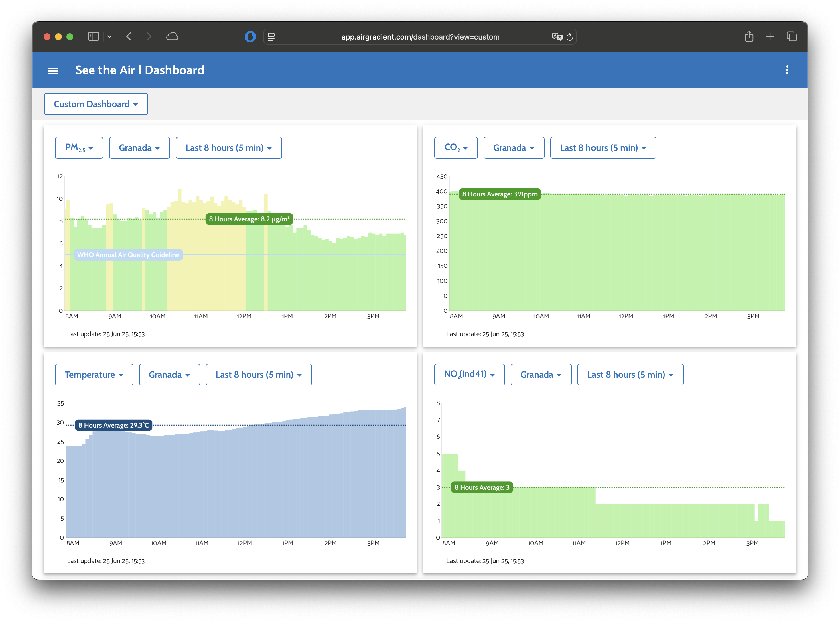Expand the Custom Dashboard dropdown
The height and width of the screenshot is (622, 840).
pyautogui.click(x=96, y=104)
